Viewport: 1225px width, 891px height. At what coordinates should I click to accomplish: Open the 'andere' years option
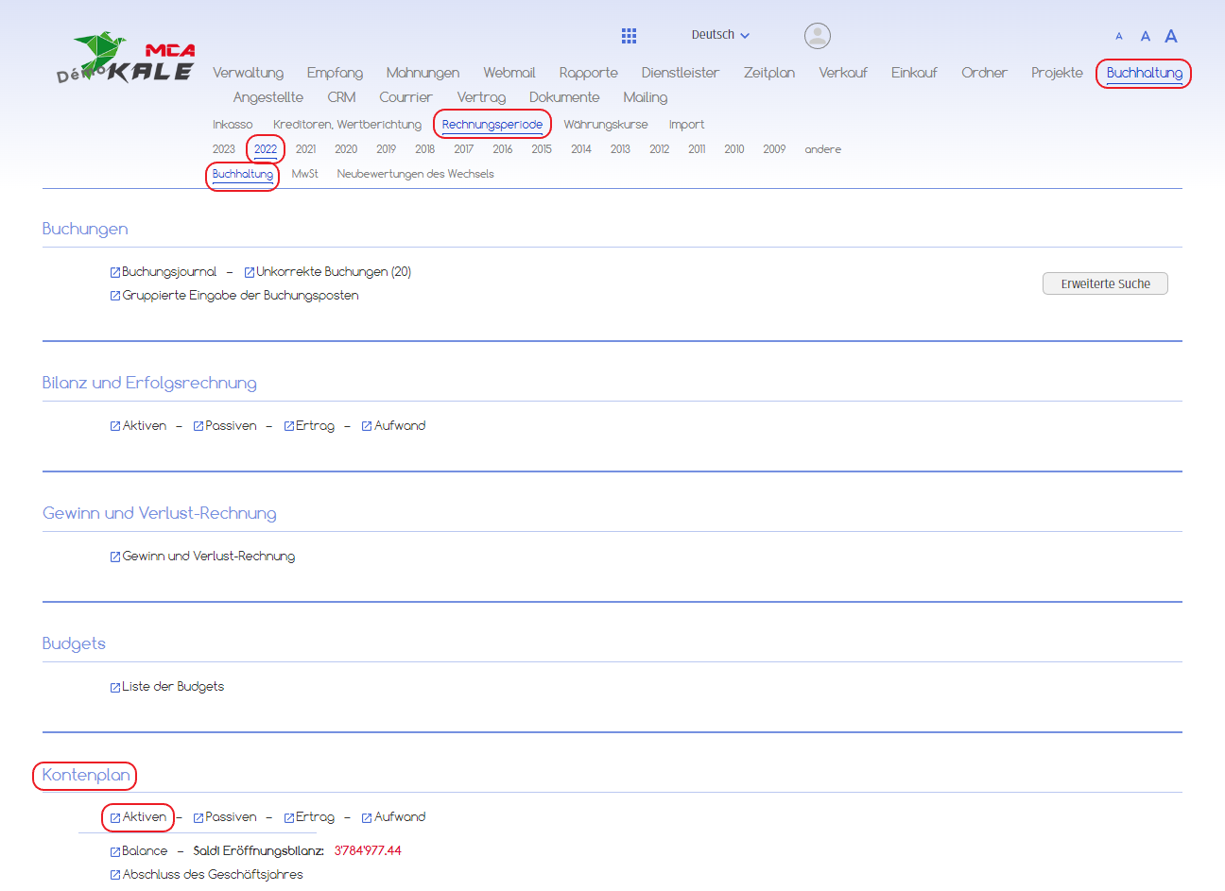pos(822,149)
